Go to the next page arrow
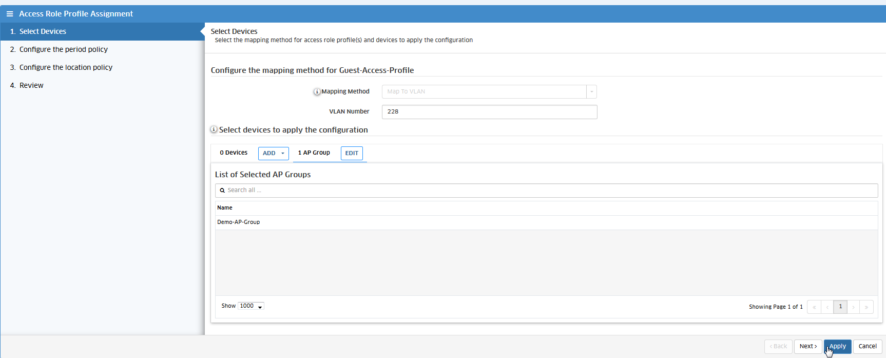 (854, 307)
